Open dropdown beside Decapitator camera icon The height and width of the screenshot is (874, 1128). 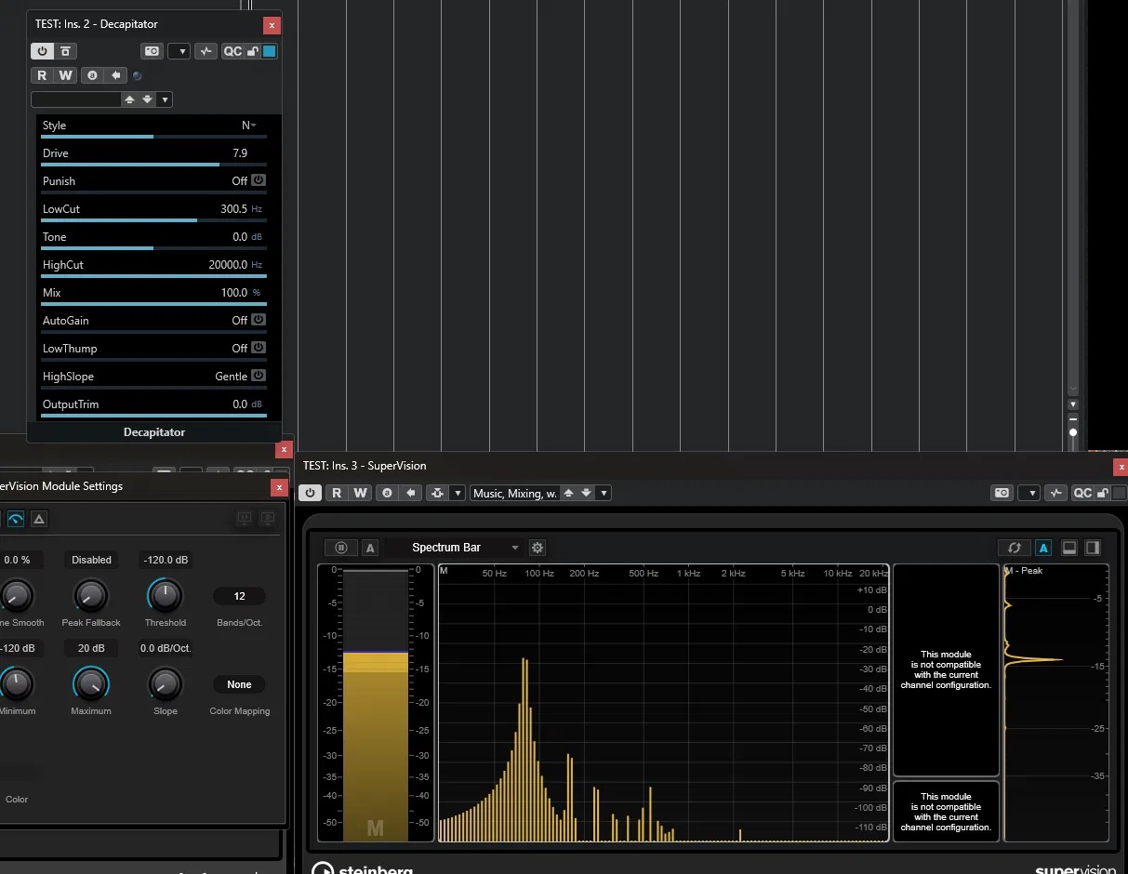coord(179,51)
